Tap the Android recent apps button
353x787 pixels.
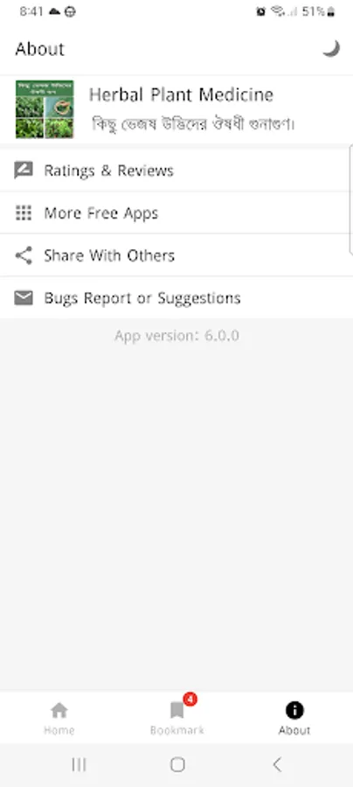tap(79, 764)
